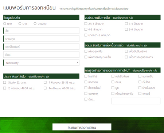Select the นาย radio button
164x133 pixels.
4,23
